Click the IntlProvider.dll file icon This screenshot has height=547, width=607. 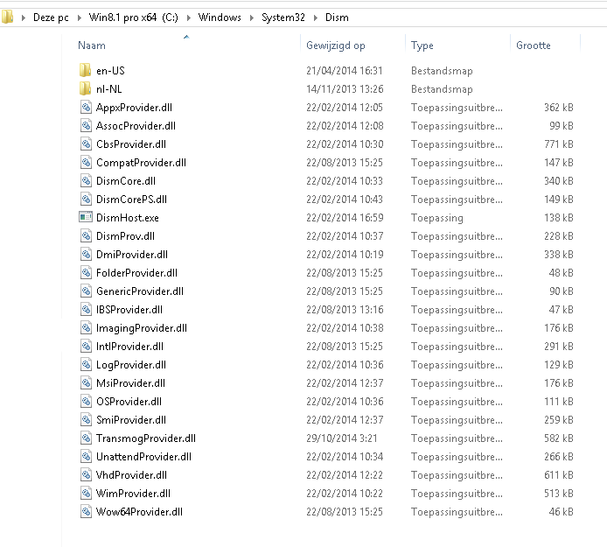(x=86, y=347)
